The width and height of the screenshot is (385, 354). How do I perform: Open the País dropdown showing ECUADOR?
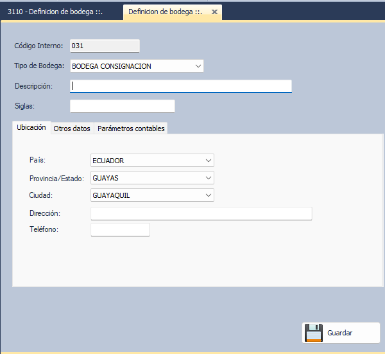207,161
